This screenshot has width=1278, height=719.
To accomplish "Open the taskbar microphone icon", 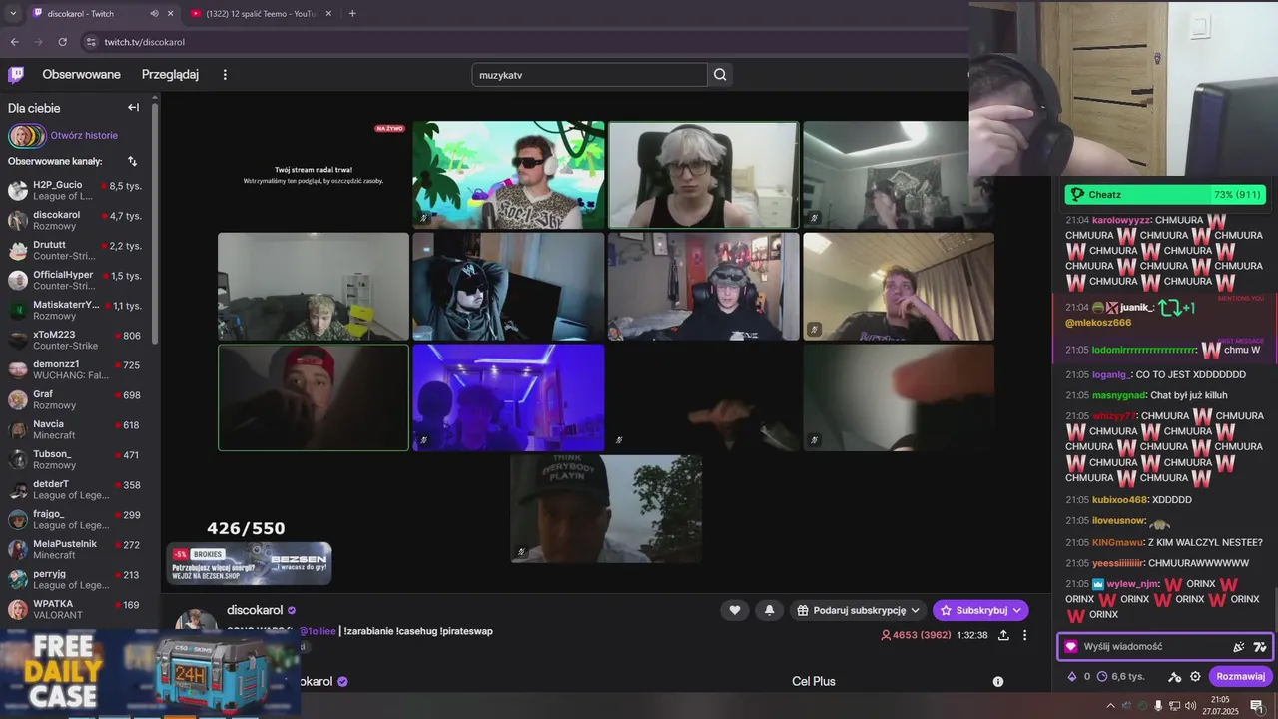I will coord(1158,706).
